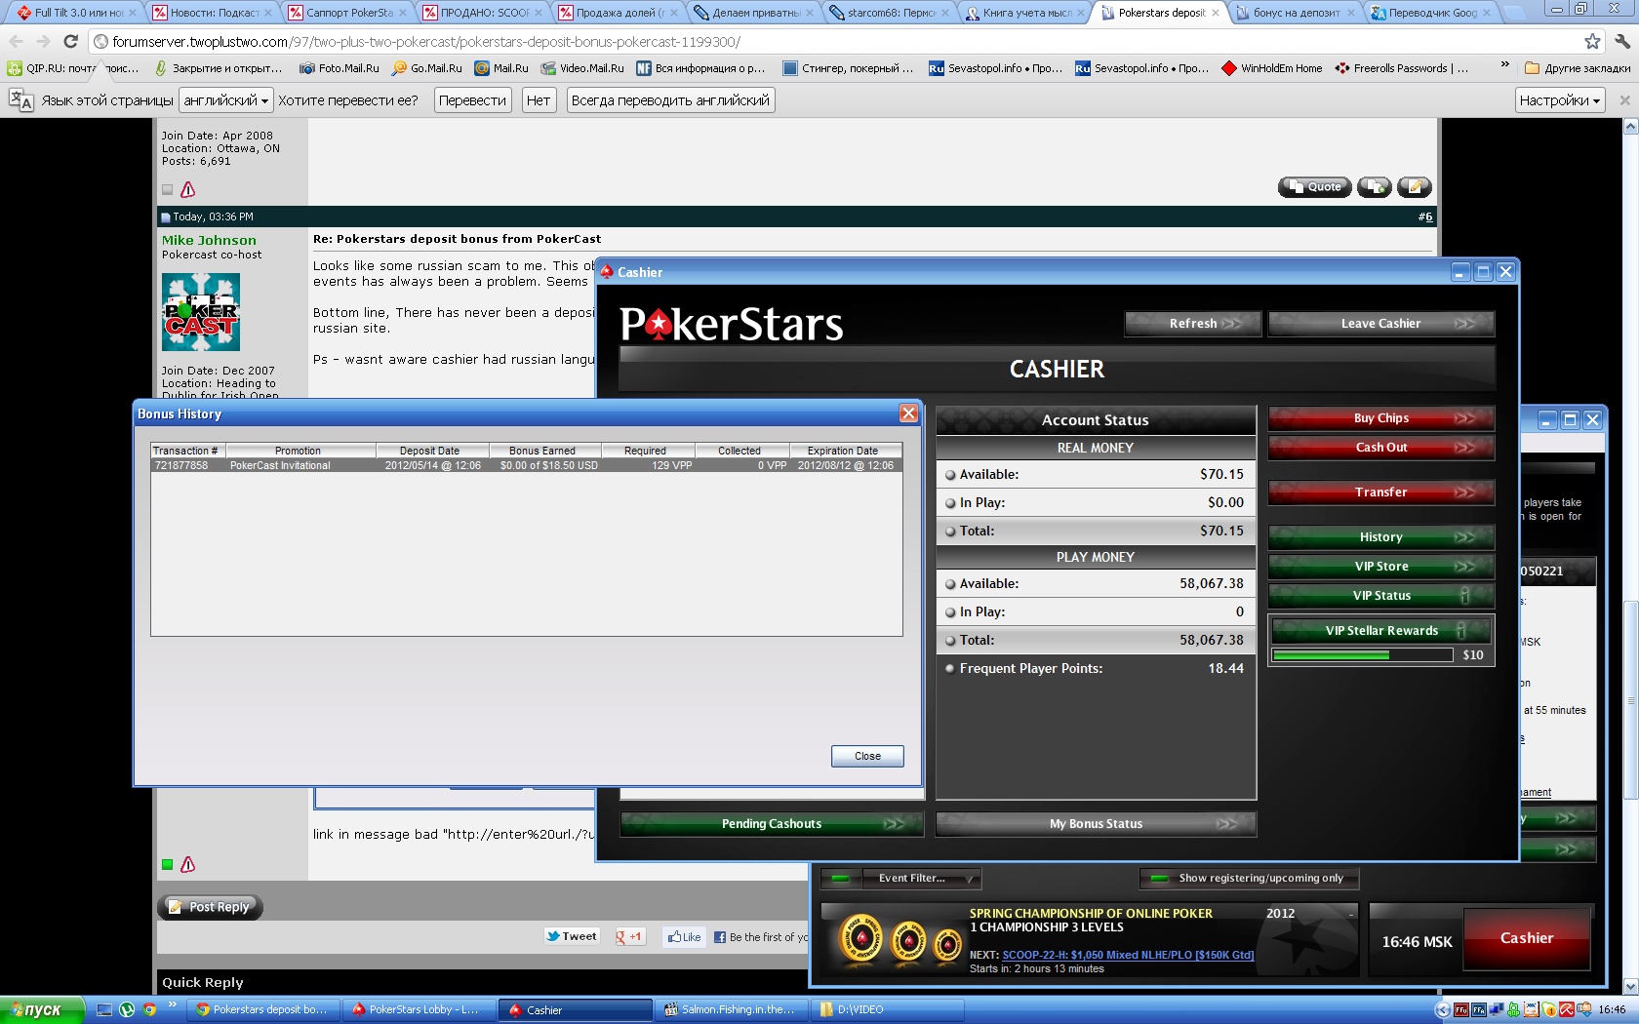Click the forum Quote button

[1314, 187]
